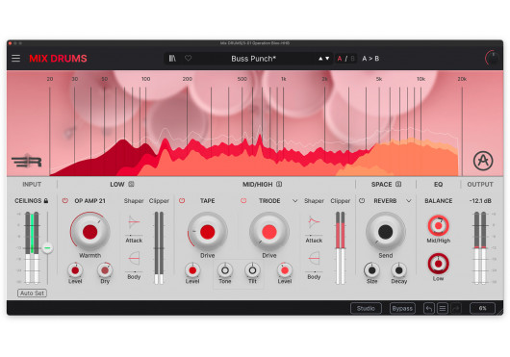Click the Bypass button
This screenshot has width=510, height=357.
[x=402, y=308]
